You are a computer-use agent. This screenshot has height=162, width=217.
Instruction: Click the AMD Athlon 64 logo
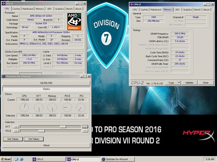(x=74, y=22)
